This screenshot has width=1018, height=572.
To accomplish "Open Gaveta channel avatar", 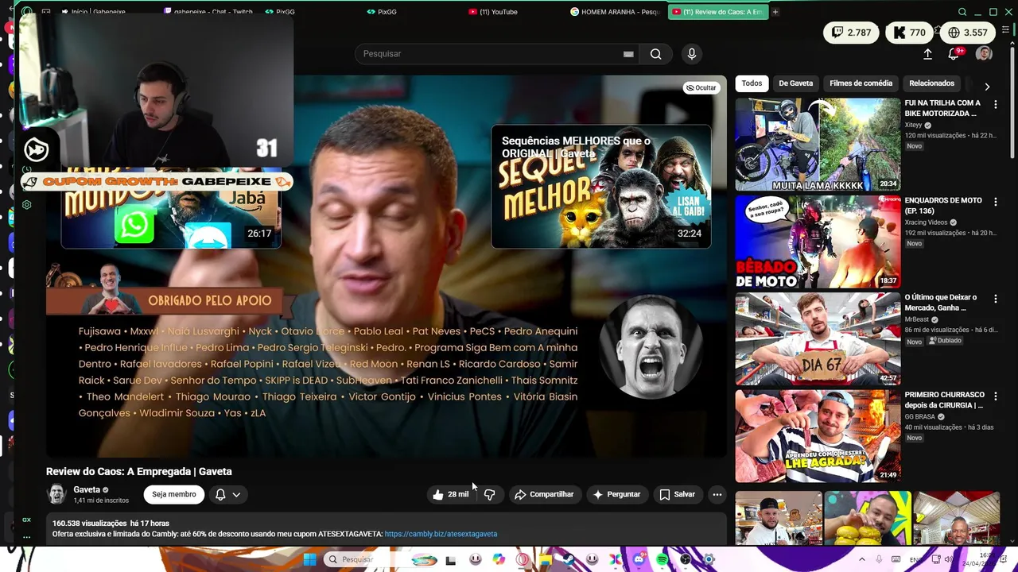I will [x=56, y=494].
